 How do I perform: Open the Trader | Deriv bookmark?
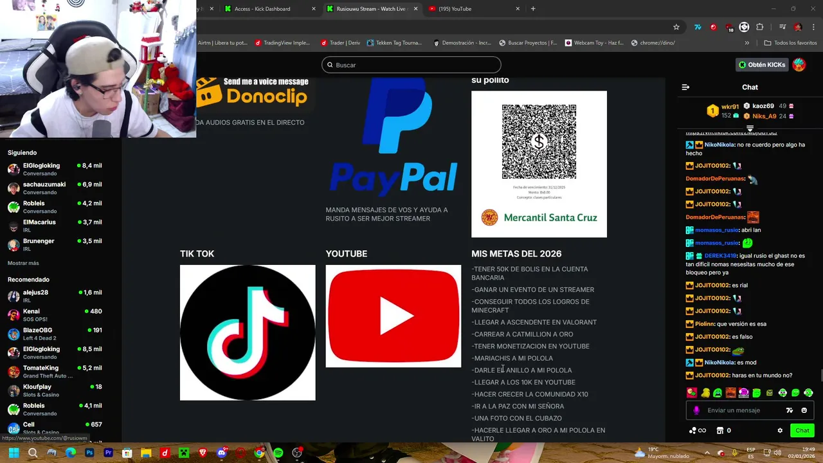(340, 43)
